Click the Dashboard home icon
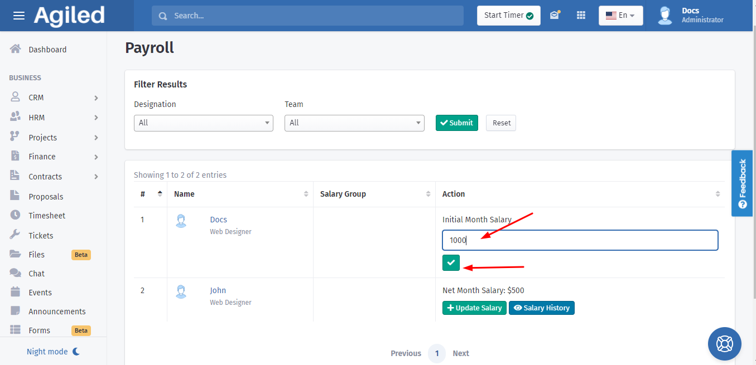This screenshot has width=756, height=365. (x=16, y=49)
